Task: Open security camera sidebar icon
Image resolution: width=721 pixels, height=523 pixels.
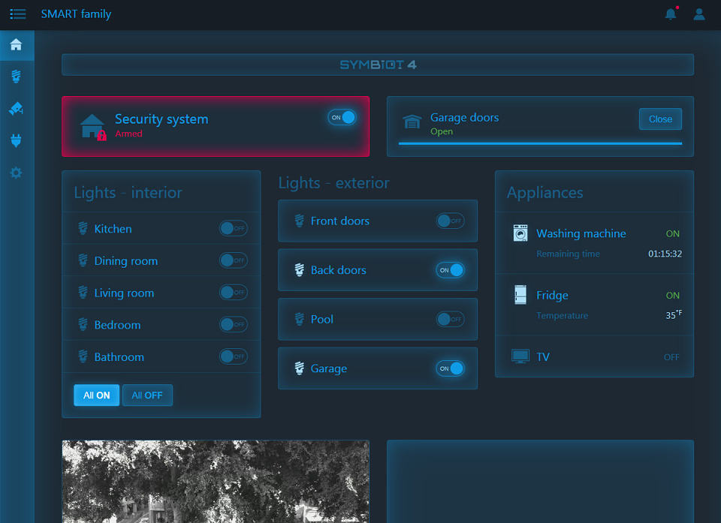Action: (x=16, y=109)
